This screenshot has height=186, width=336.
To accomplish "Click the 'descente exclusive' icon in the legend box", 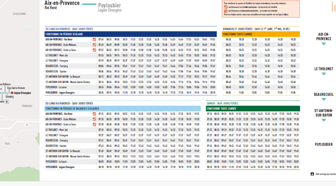I will tap(225, 11).
